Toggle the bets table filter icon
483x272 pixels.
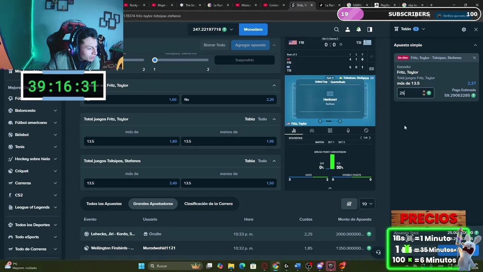tap(349, 204)
